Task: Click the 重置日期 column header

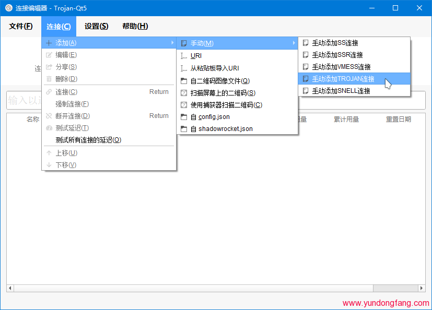Action: (399, 120)
